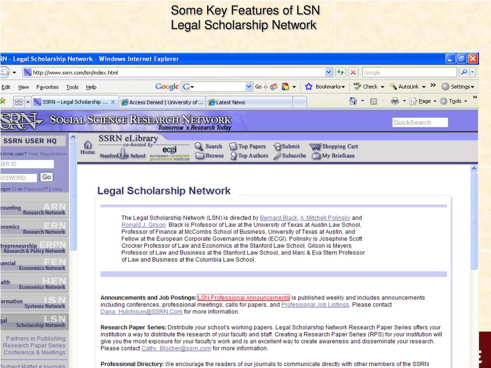
Task: Open the tab list dropdown arrow
Action: pyautogui.click(x=28, y=102)
